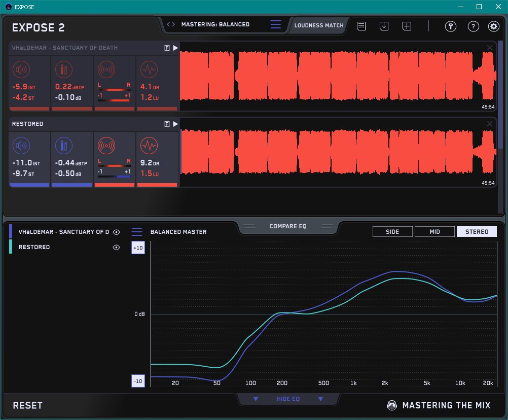Click the add track plus icon
Viewport: 508px width, 420px height.
[407, 26]
